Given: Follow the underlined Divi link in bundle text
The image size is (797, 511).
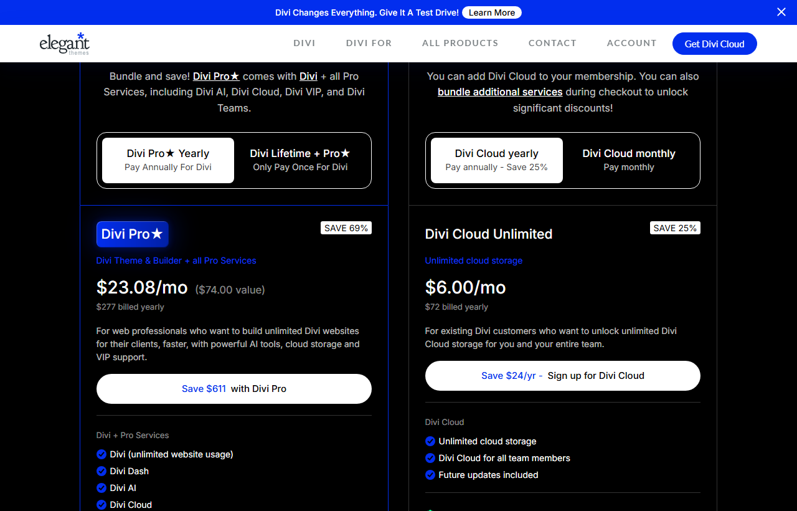Looking at the screenshot, I should [308, 76].
